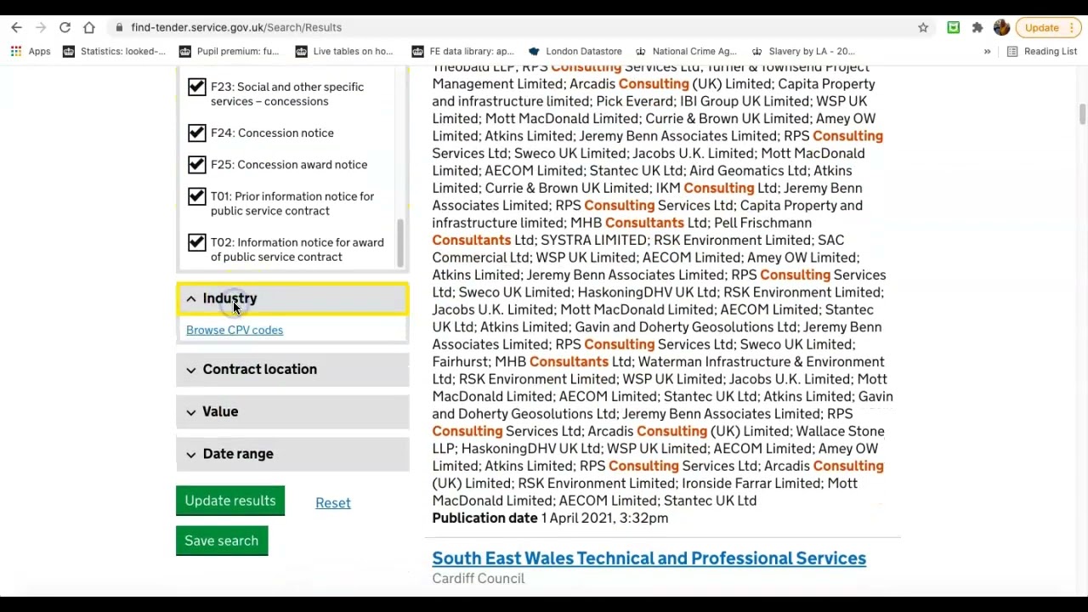Image resolution: width=1088 pixels, height=612 pixels.
Task: Open 'FE data library: ap...' bookmark
Action: tap(463, 51)
